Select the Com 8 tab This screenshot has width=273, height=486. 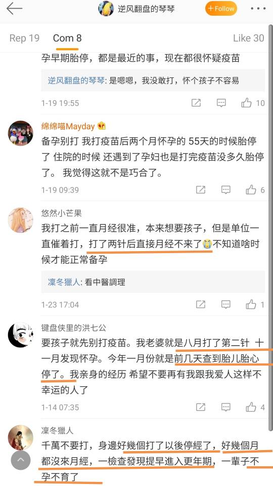click(67, 38)
